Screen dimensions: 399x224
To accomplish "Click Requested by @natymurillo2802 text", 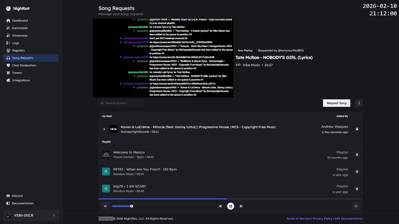I will pyautogui.click(x=281, y=50).
